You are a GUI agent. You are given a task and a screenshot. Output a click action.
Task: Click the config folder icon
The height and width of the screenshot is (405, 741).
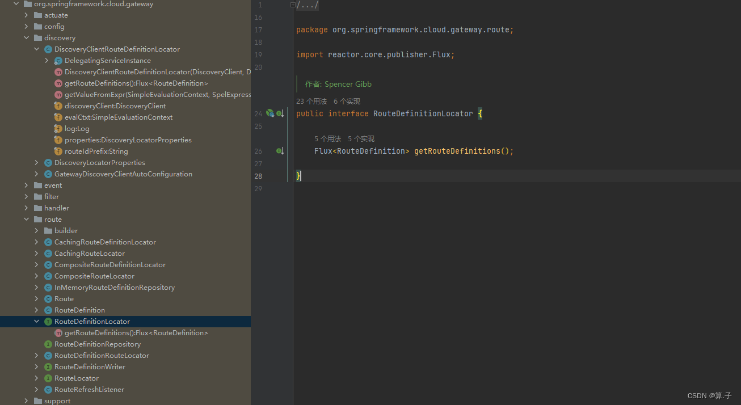[38, 27]
